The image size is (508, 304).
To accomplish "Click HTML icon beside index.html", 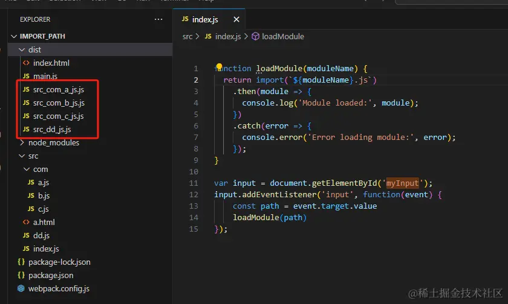I will tap(26, 63).
